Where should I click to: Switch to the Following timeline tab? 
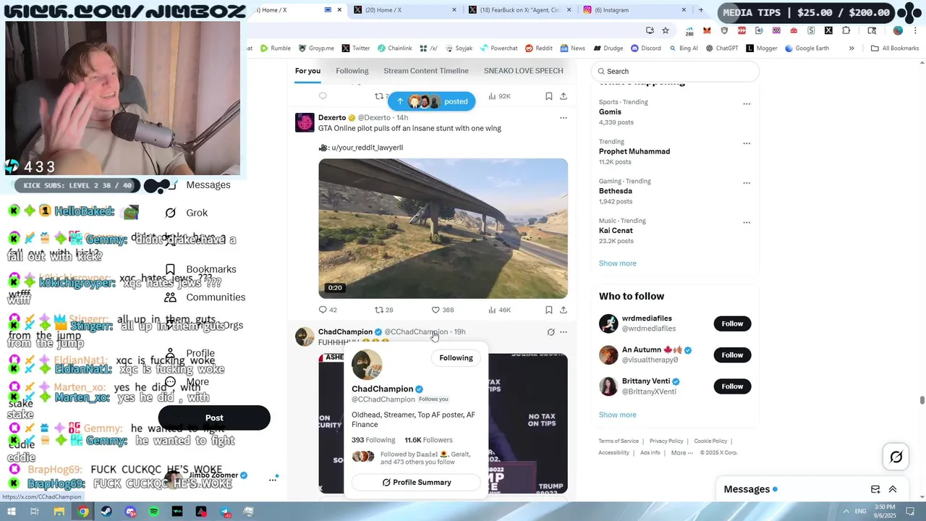352,71
